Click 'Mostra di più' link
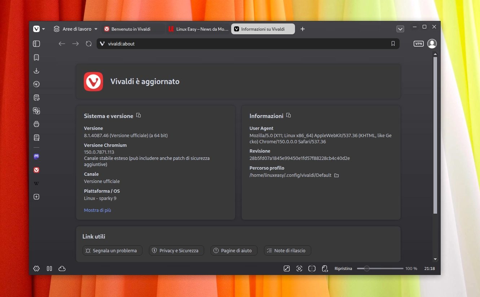The height and width of the screenshot is (297, 480). [97, 210]
